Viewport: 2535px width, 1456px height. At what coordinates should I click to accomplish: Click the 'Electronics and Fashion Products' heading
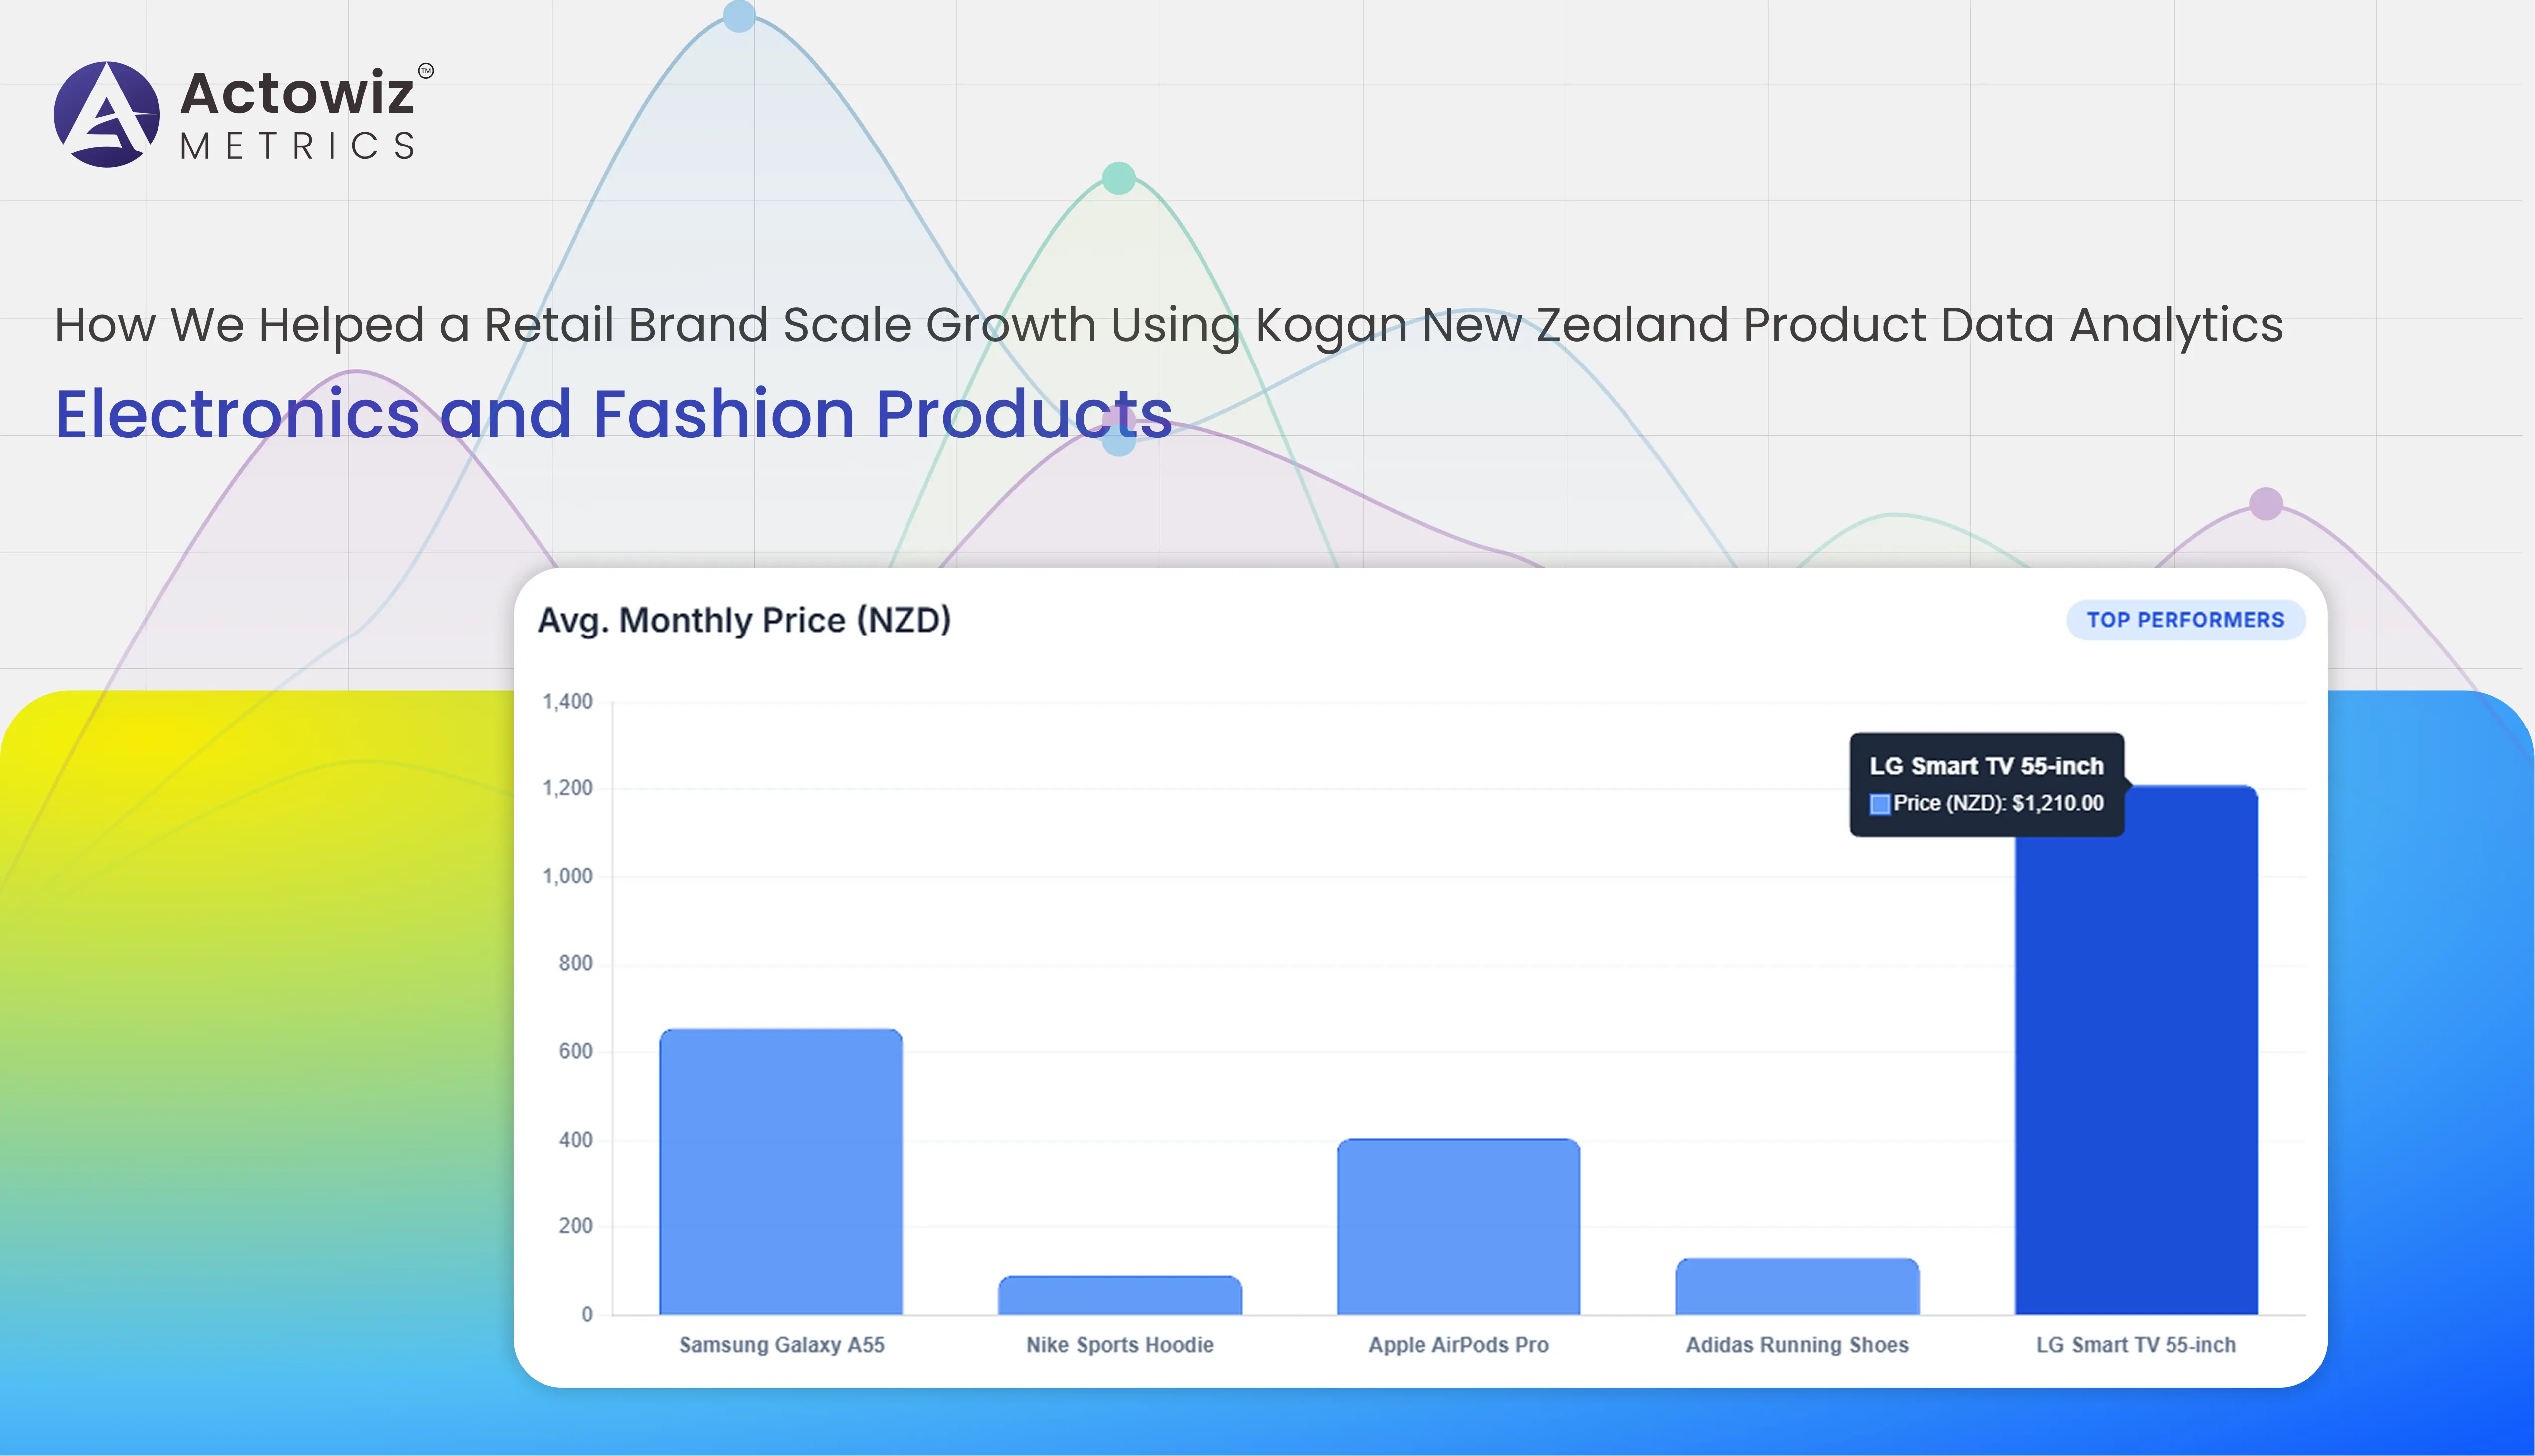pos(613,414)
